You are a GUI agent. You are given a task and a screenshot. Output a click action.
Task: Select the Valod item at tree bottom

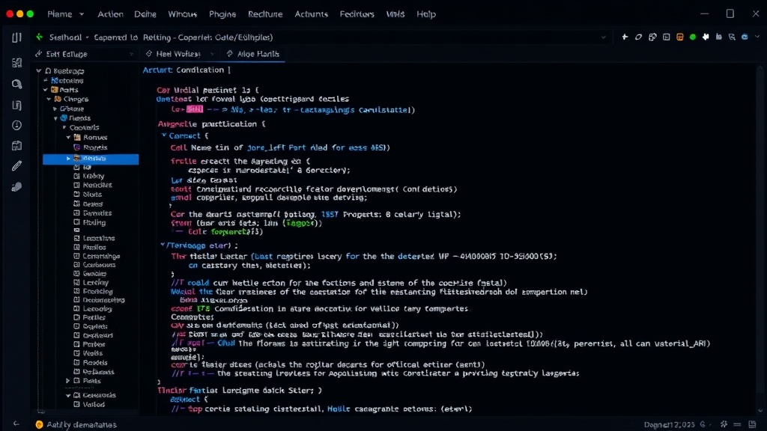point(94,405)
